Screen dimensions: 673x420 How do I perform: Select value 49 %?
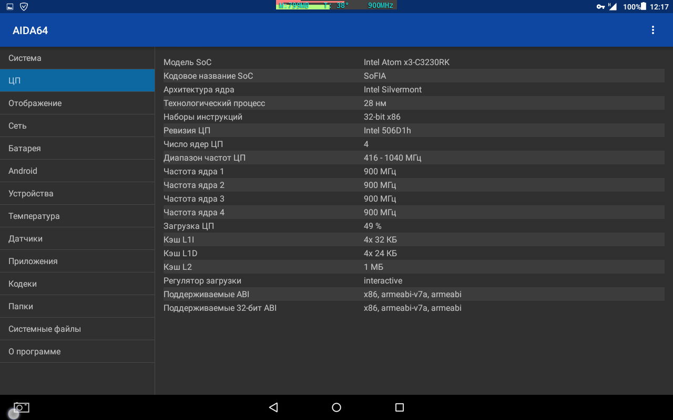point(373,226)
